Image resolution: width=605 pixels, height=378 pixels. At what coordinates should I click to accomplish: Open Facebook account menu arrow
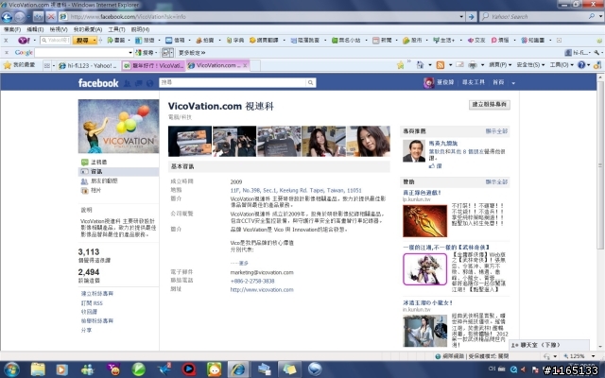(513, 82)
